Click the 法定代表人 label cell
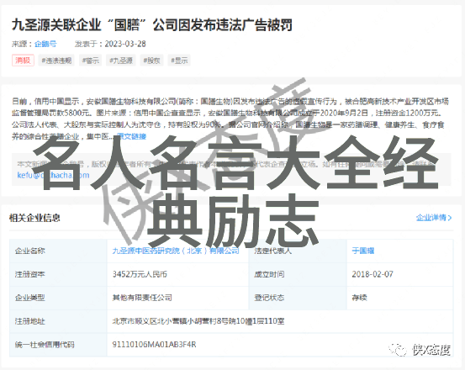Viewport: 465px width, 370px height. [298, 251]
